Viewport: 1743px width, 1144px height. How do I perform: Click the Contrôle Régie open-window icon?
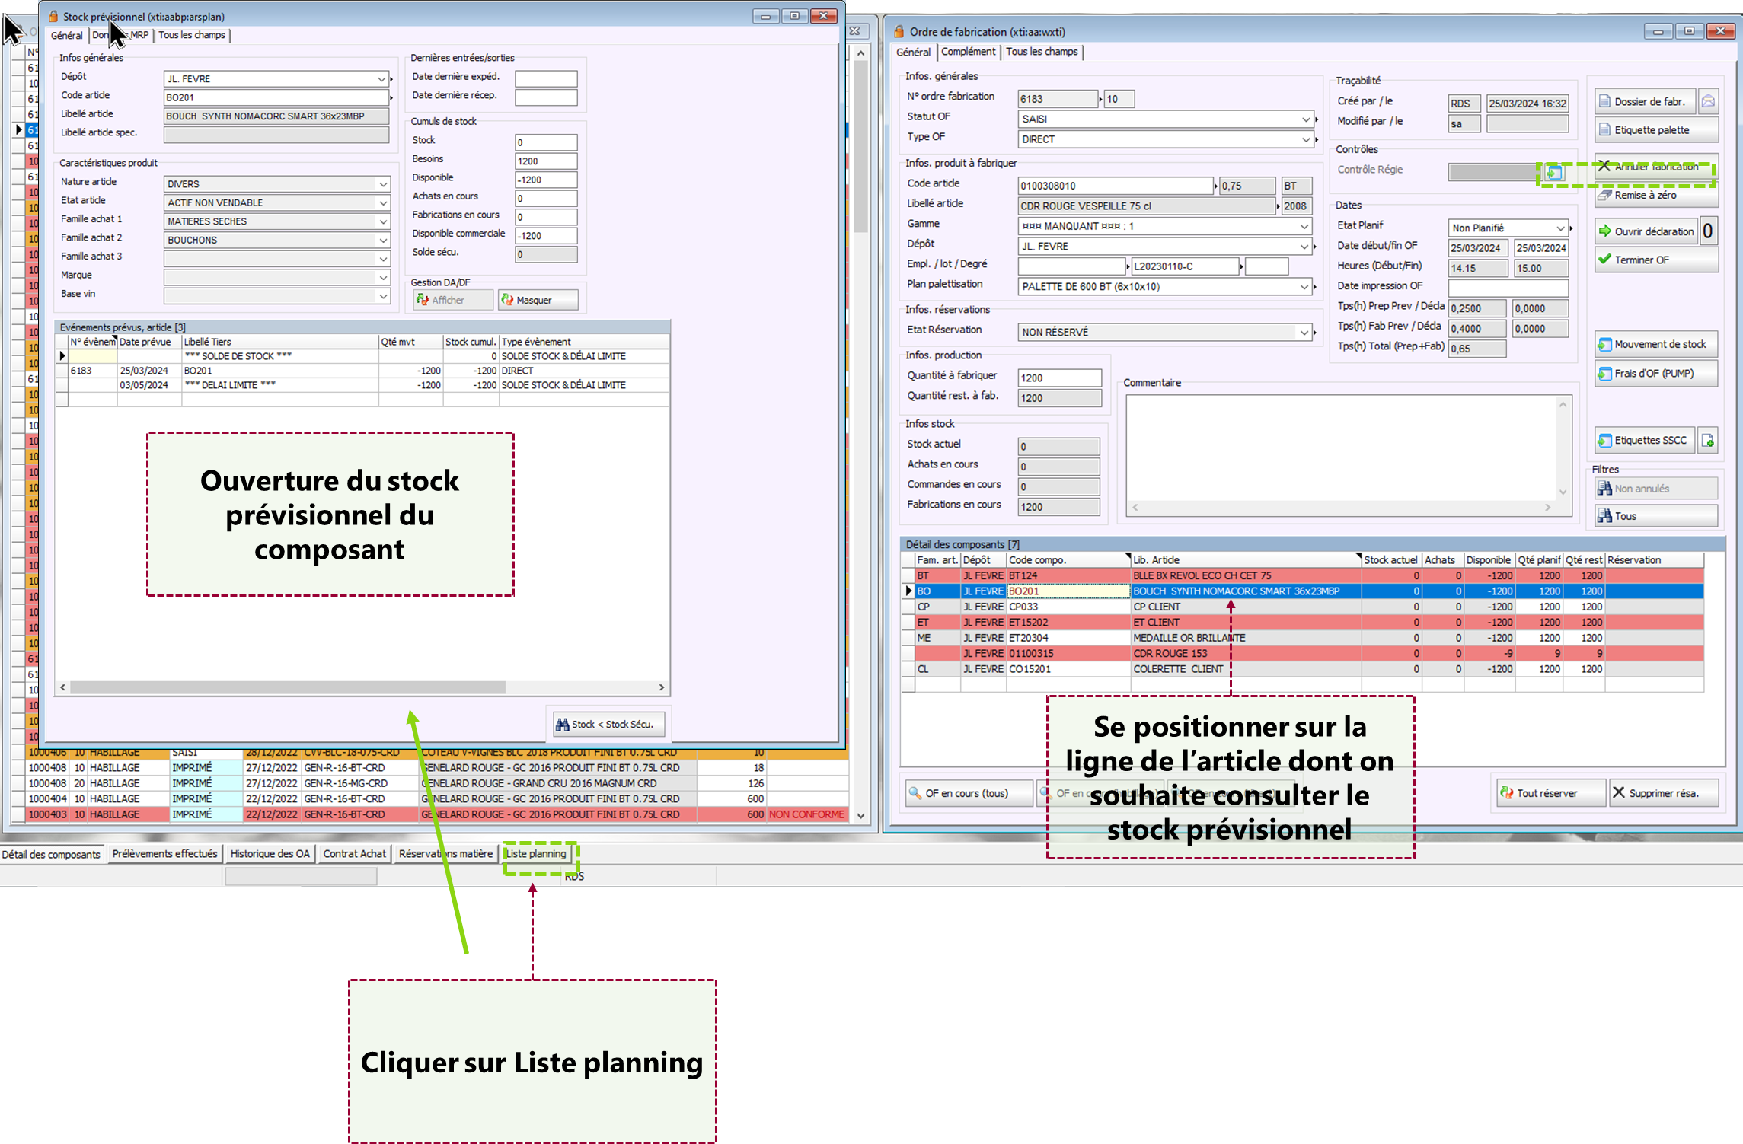pyautogui.click(x=1553, y=173)
